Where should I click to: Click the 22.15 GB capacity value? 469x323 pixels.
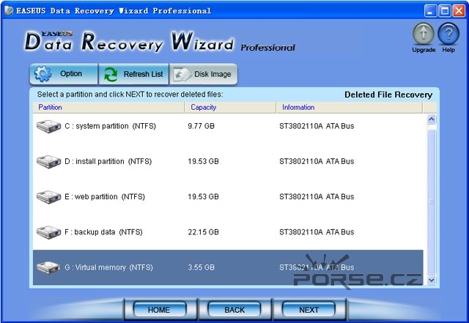(x=203, y=232)
